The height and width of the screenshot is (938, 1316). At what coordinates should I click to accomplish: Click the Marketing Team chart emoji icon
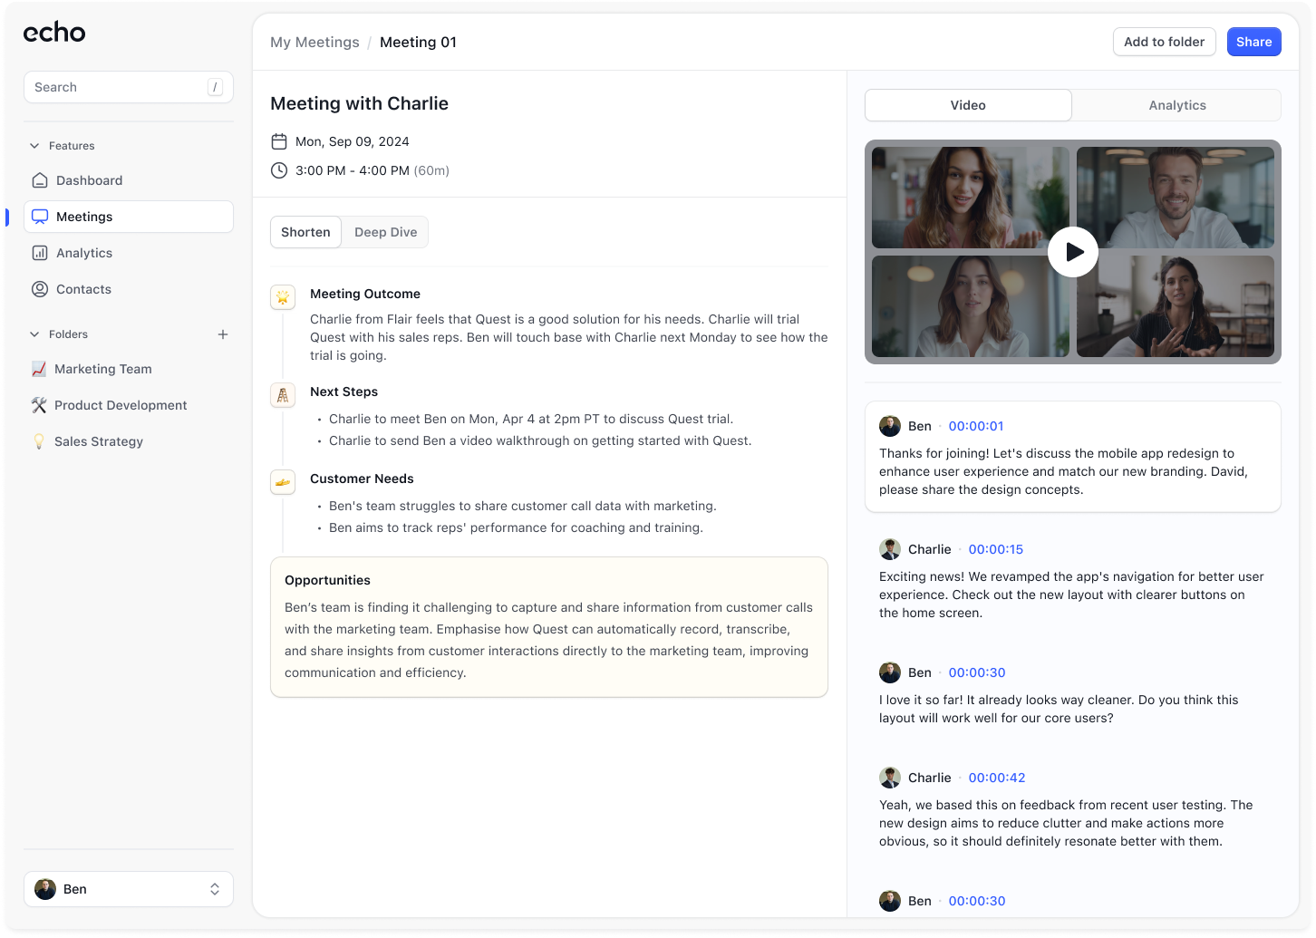tap(39, 369)
